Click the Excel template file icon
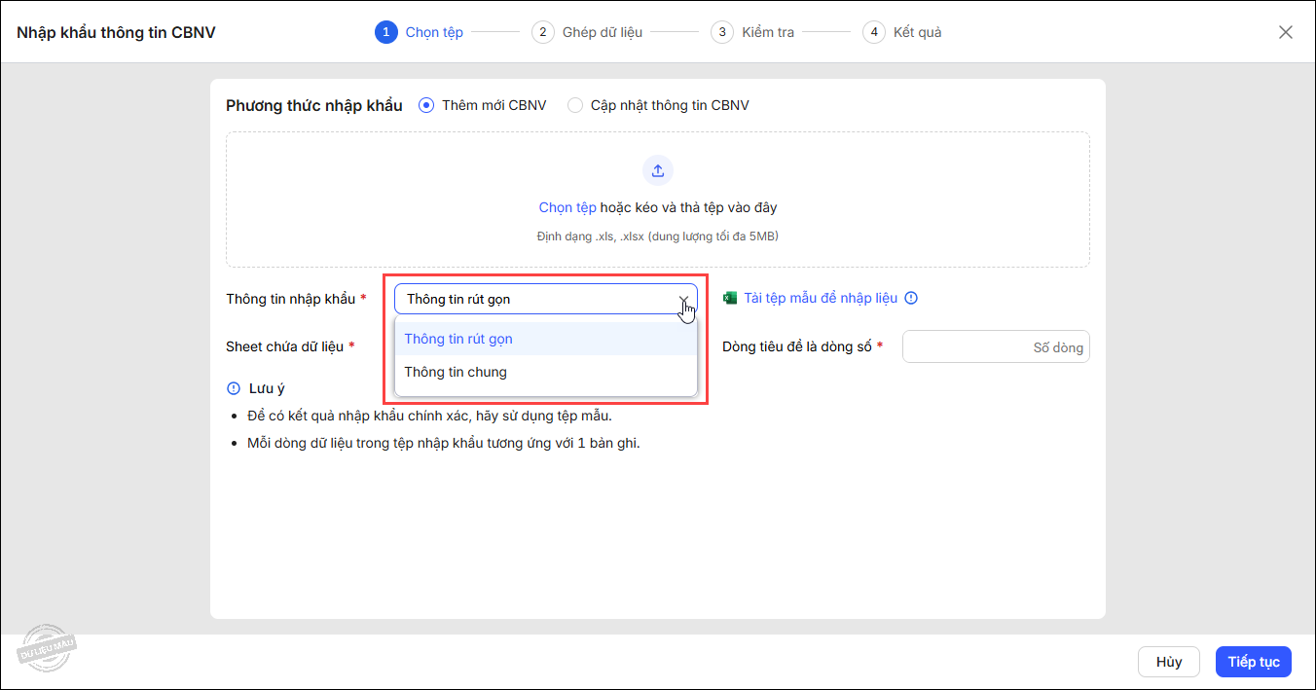This screenshot has width=1316, height=690. coord(730,298)
